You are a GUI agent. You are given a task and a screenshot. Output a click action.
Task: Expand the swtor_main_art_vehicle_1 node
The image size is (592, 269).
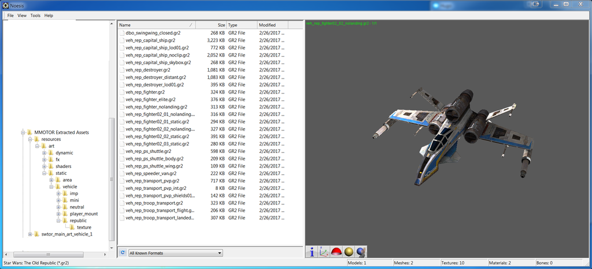click(x=30, y=234)
